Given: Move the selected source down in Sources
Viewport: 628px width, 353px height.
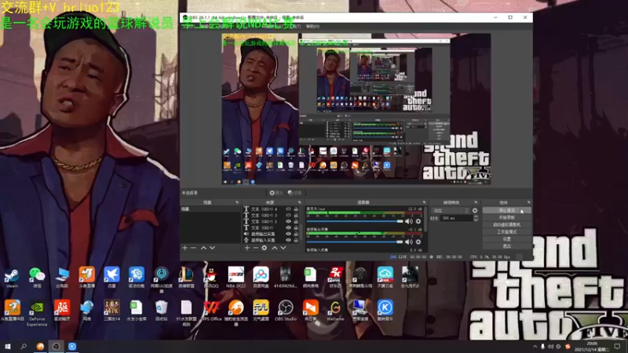Looking at the screenshot, I should coord(283,248).
